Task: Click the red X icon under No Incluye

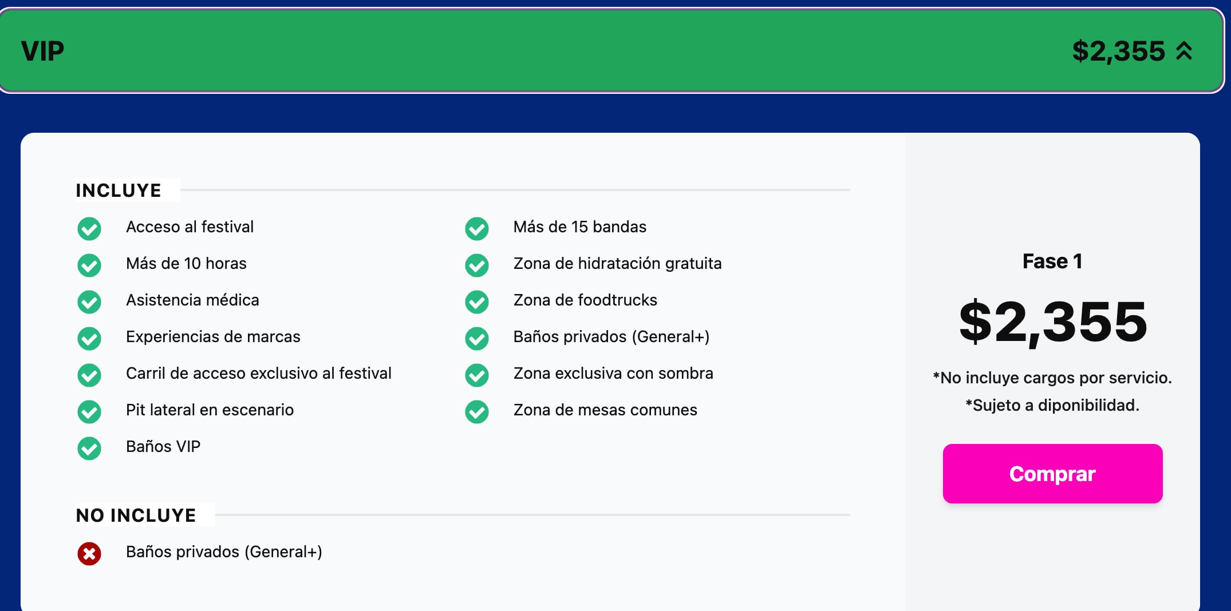Action: (x=89, y=554)
